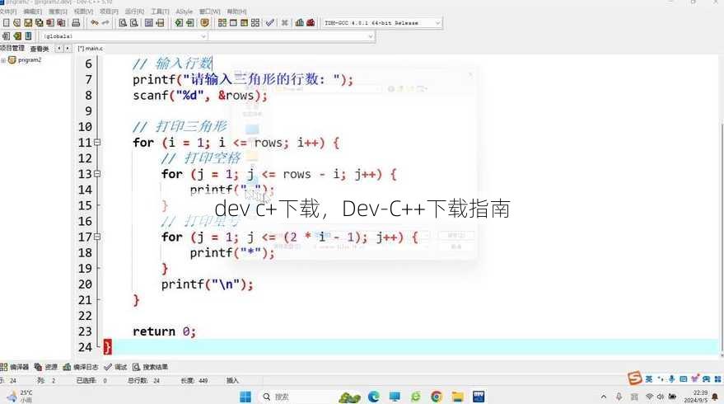724x404 pixels.
Task: Switch to the 项目管理 project manager tab
Action: (x=12, y=48)
